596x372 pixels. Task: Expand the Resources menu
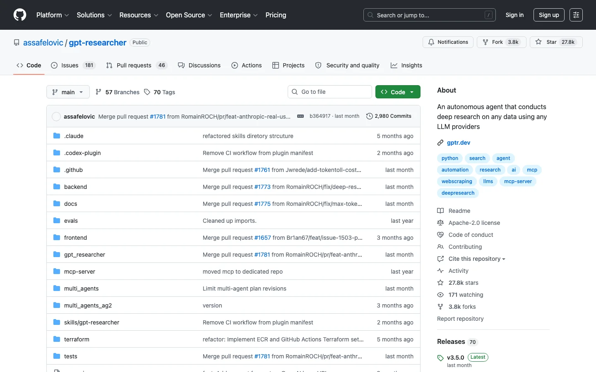139,15
